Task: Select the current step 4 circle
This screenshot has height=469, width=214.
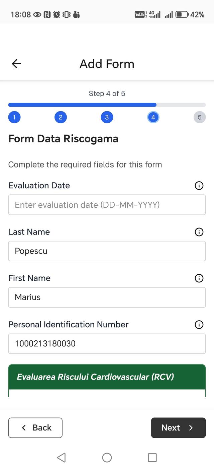Action: [x=153, y=117]
